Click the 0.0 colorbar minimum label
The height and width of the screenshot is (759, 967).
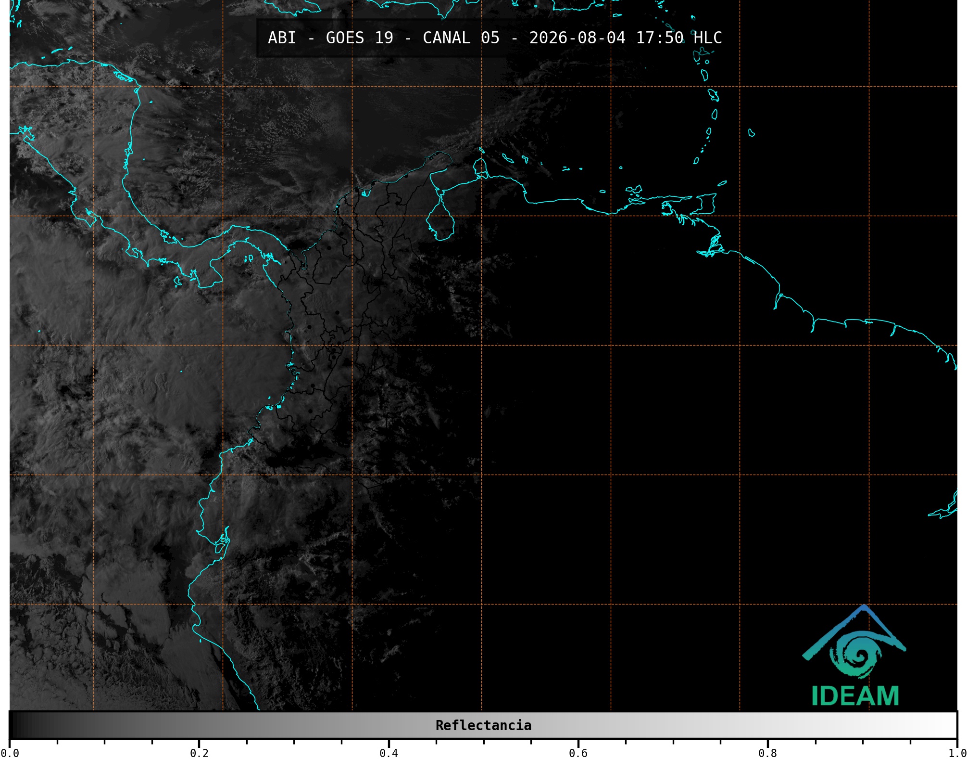(x=10, y=753)
